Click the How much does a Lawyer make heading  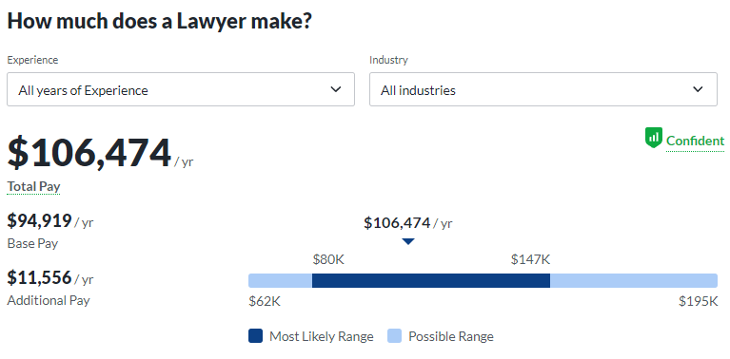[159, 21]
